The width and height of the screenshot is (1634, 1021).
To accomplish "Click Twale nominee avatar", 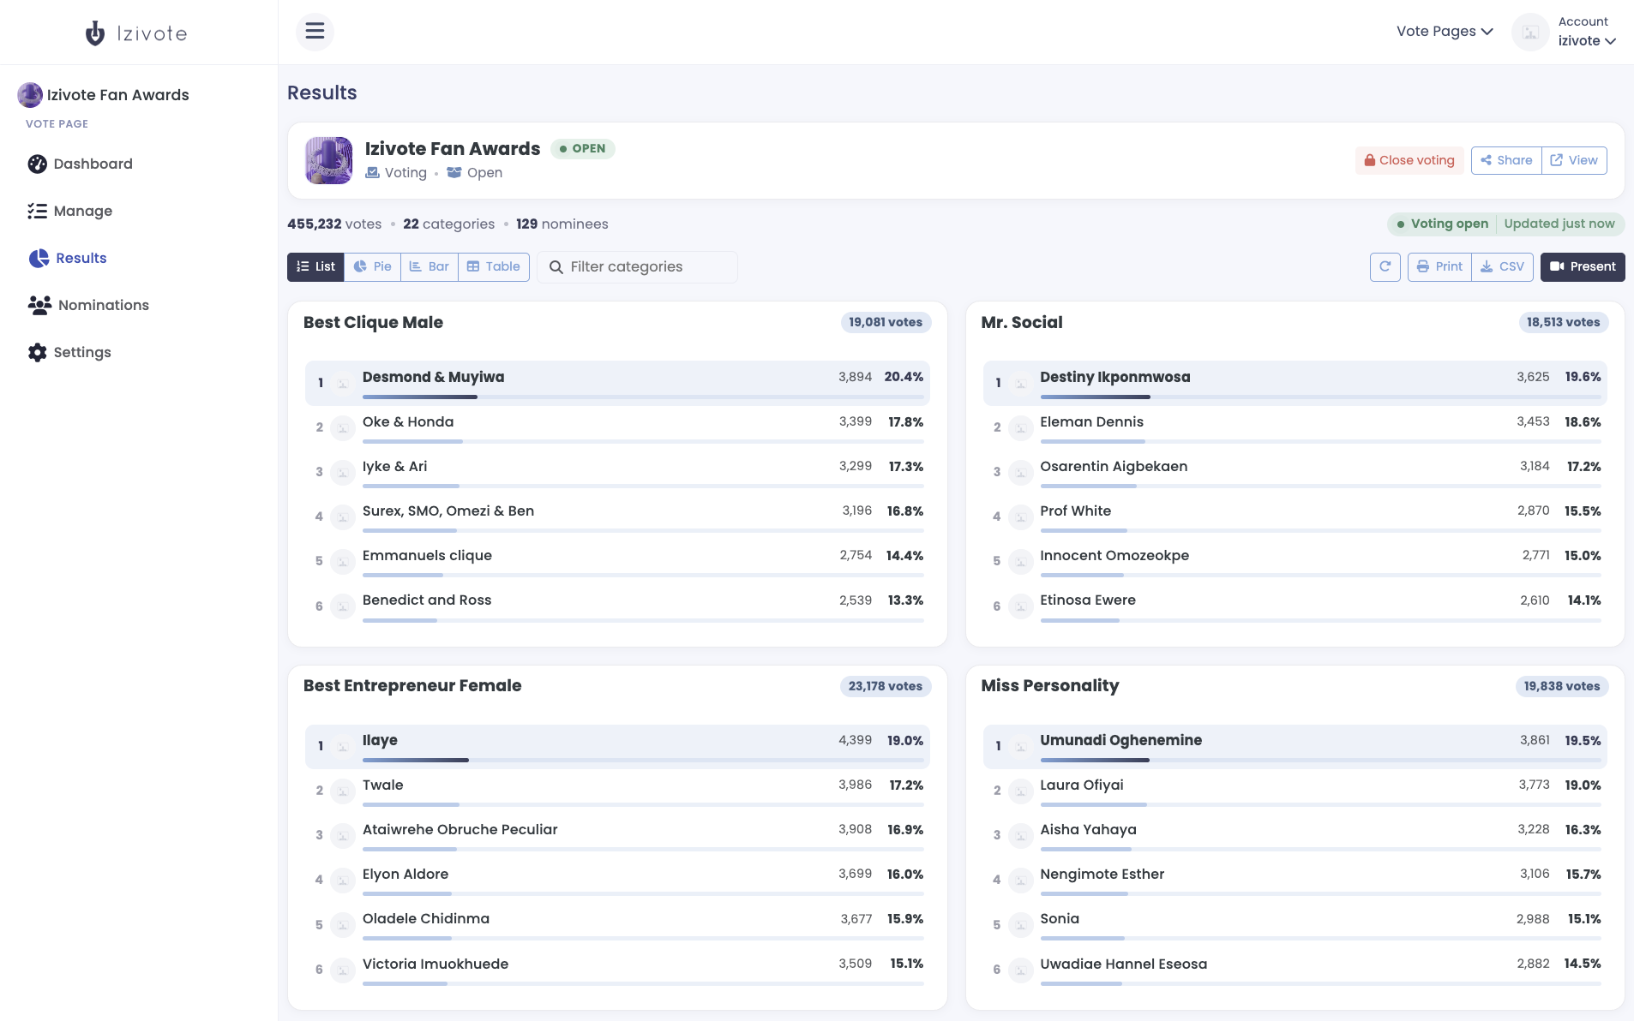I will (343, 791).
